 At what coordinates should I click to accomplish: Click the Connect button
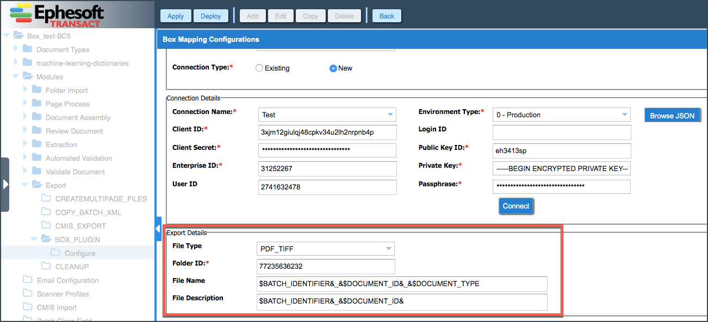[x=516, y=206]
